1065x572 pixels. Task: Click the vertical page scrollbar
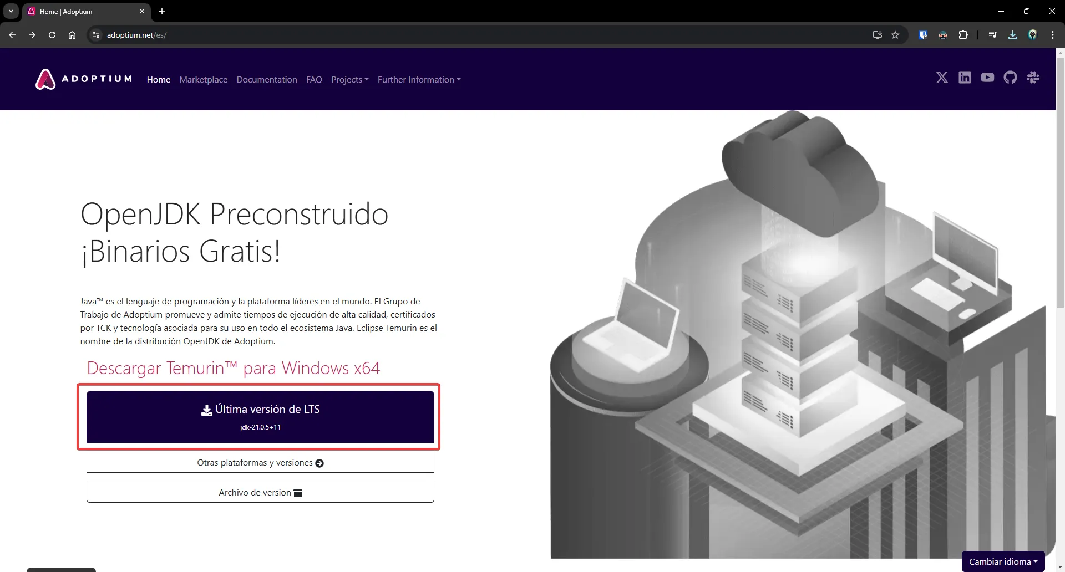(1060, 183)
